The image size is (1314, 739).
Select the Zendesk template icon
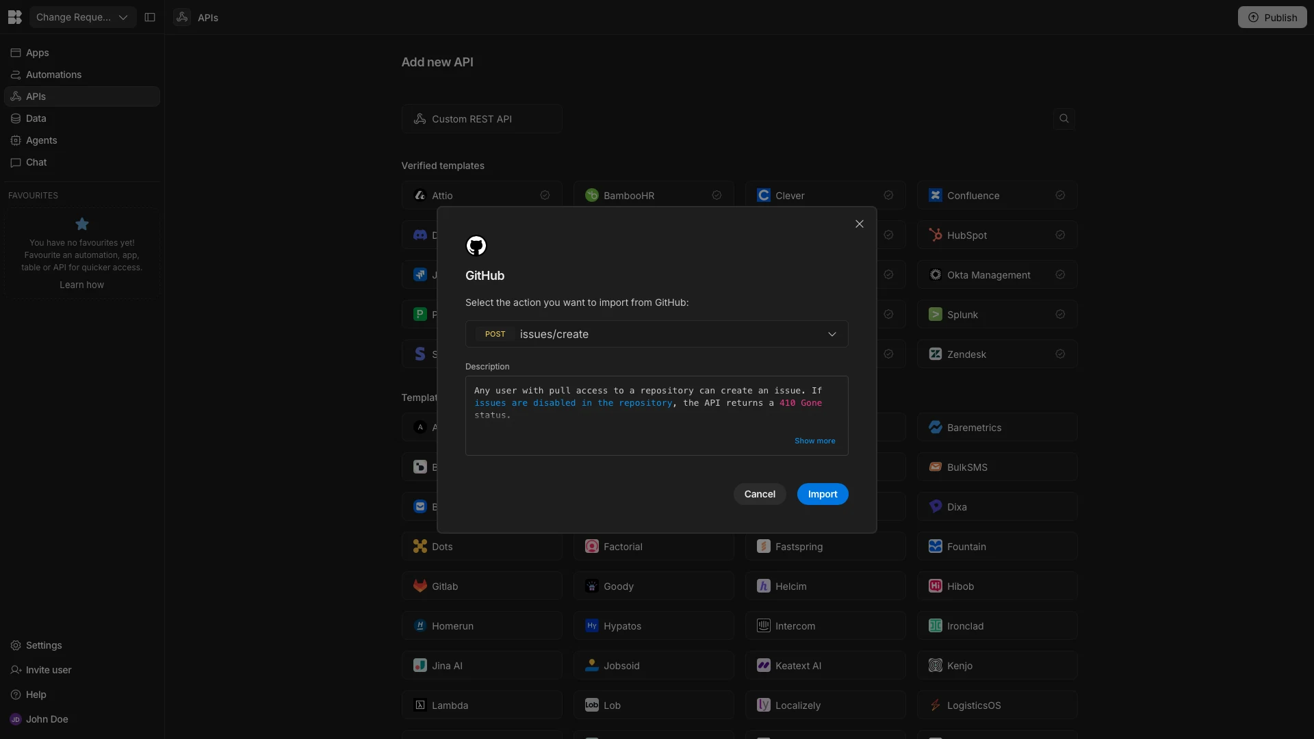pyautogui.click(x=935, y=354)
